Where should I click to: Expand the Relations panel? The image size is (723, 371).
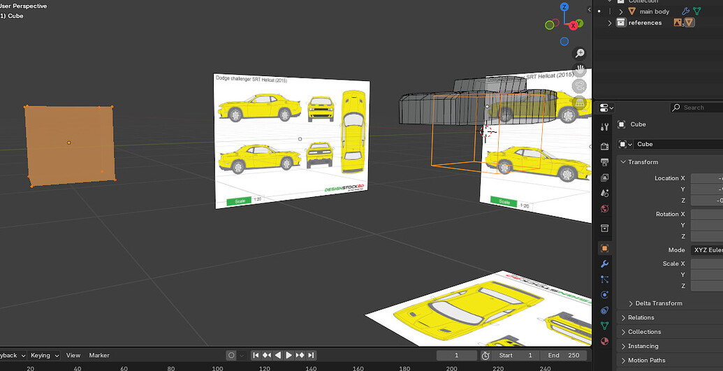point(623,317)
